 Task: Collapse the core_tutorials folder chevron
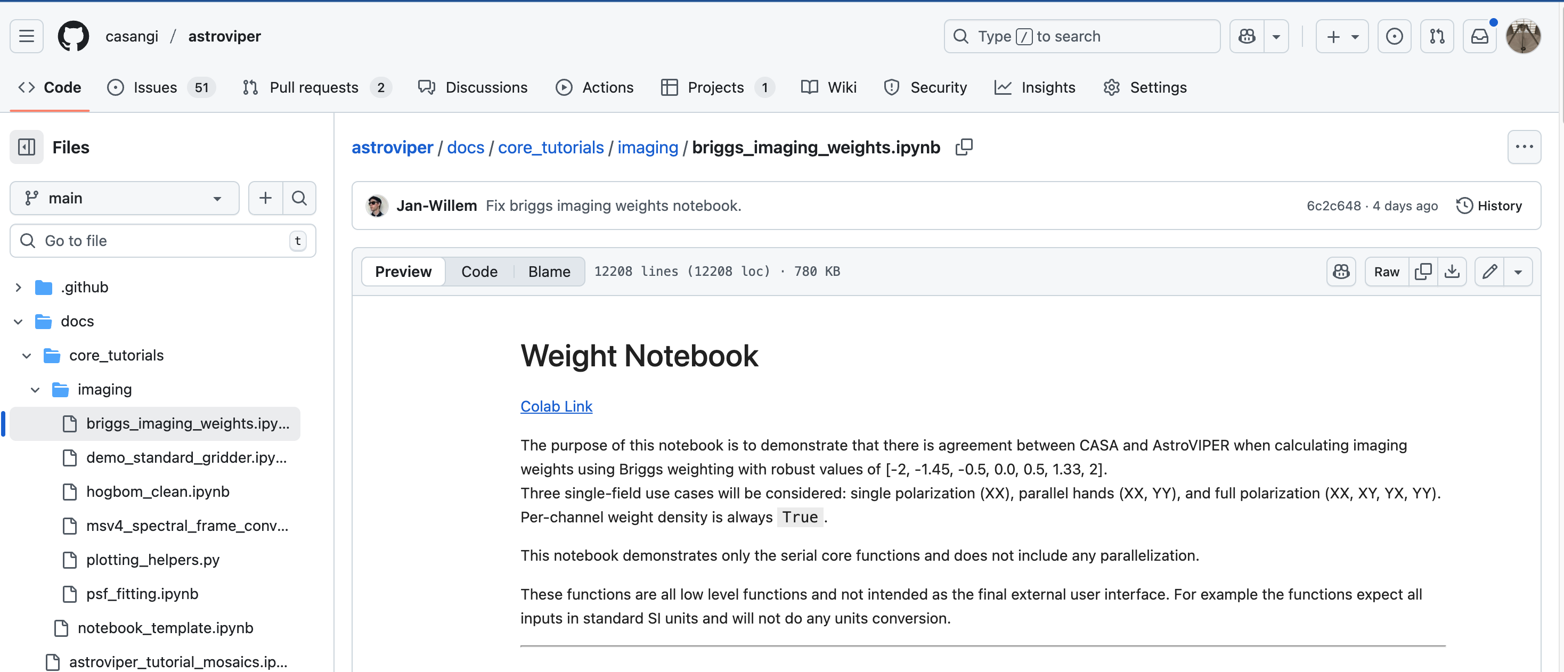pyautogui.click(x=27, y=355)
